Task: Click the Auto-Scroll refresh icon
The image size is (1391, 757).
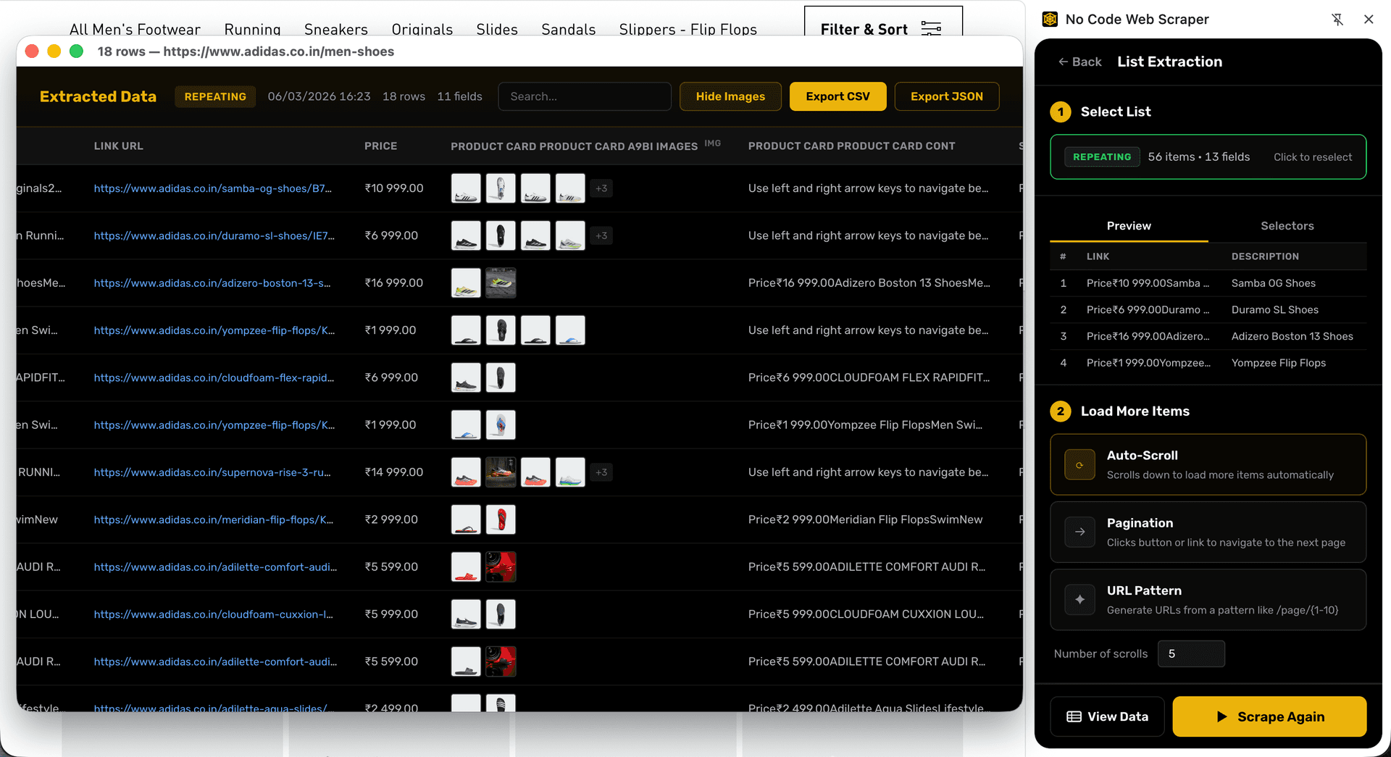Action: click(1079, 465)
